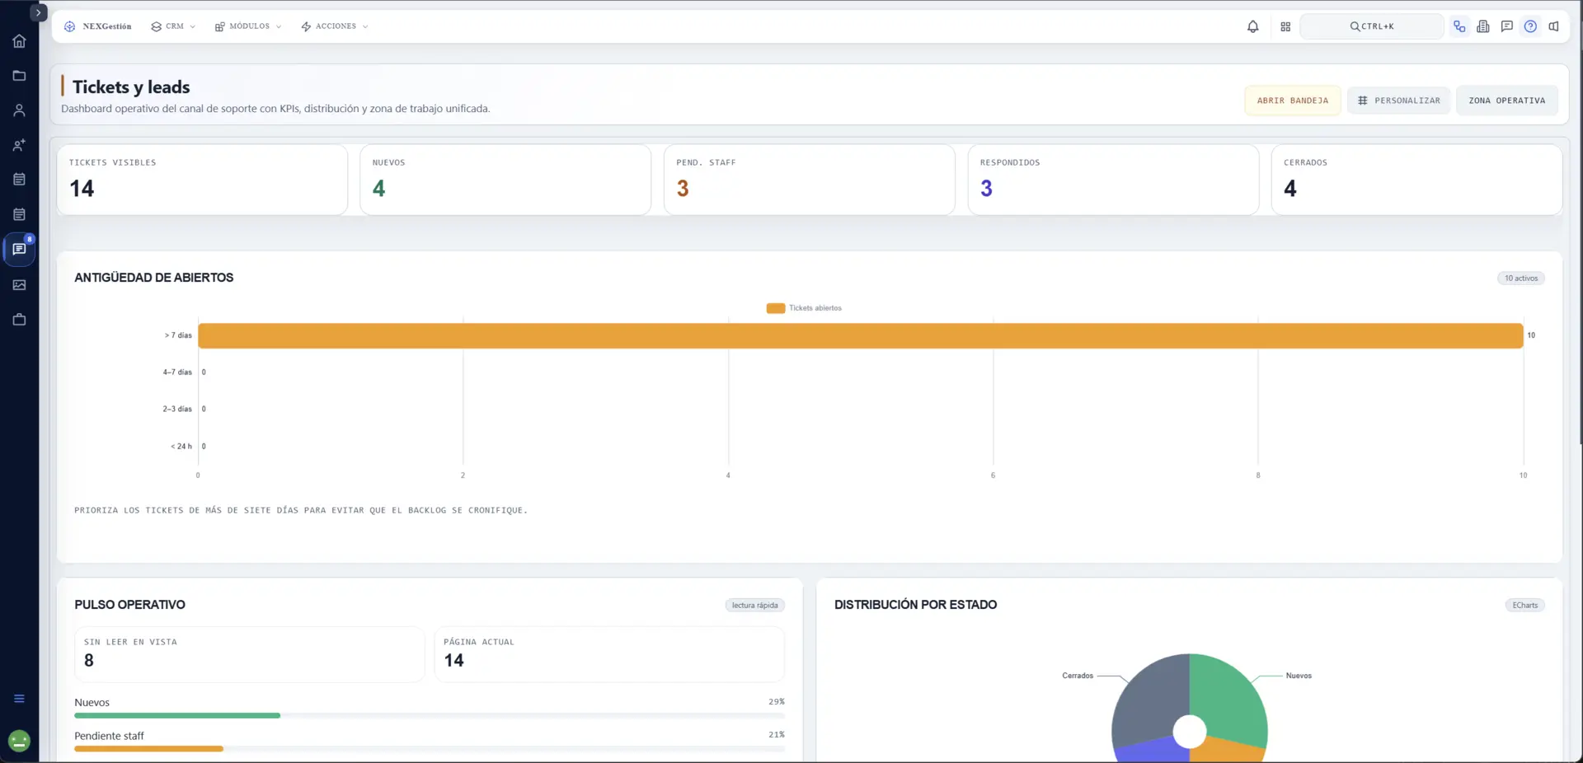
Task: Open the ACCIONES dropdown menu
Action: click(x=335, y=26)
